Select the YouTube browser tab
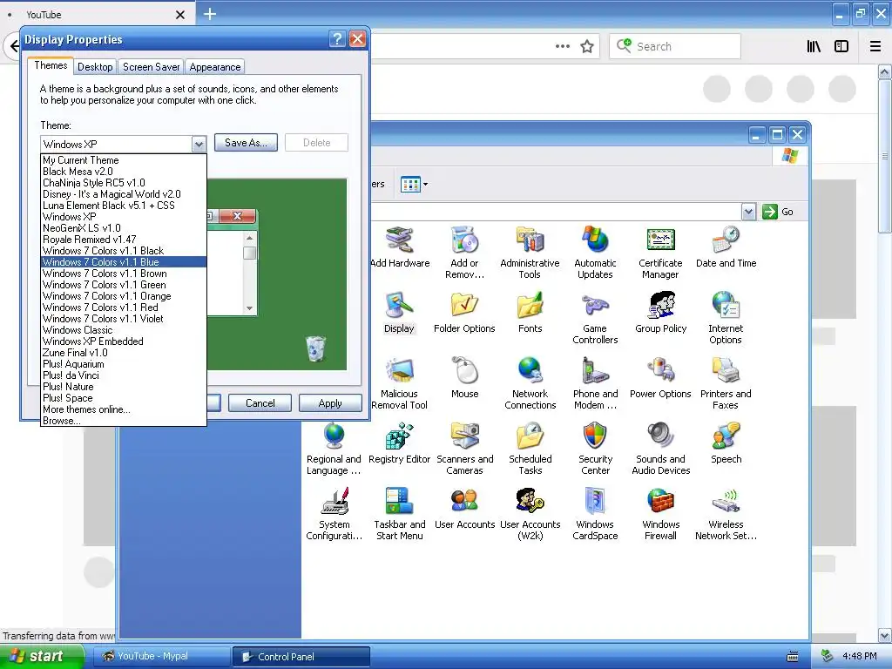 (97, 14)
